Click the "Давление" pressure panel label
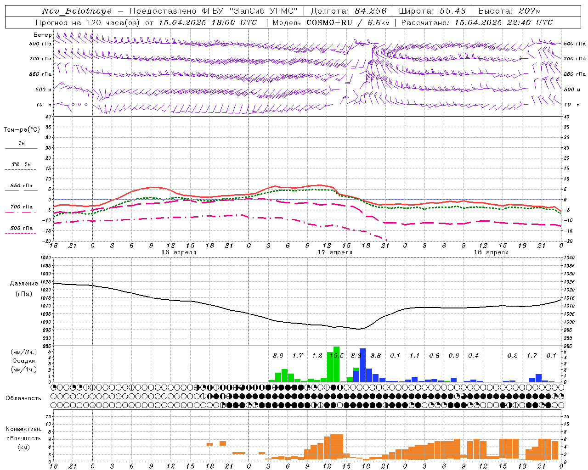Viewport: 588px width, 470px height. tap(24, 284)
